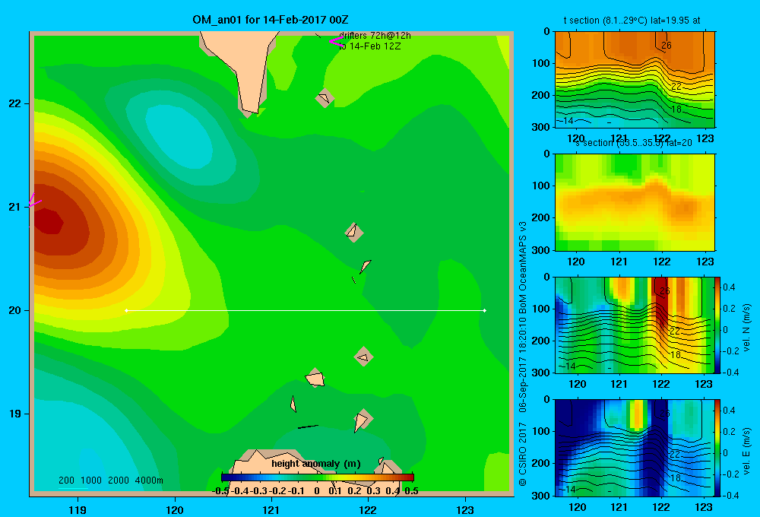Click latitude axis label '21'
Viewport: 760px width, 517px height.
point(15,207)
